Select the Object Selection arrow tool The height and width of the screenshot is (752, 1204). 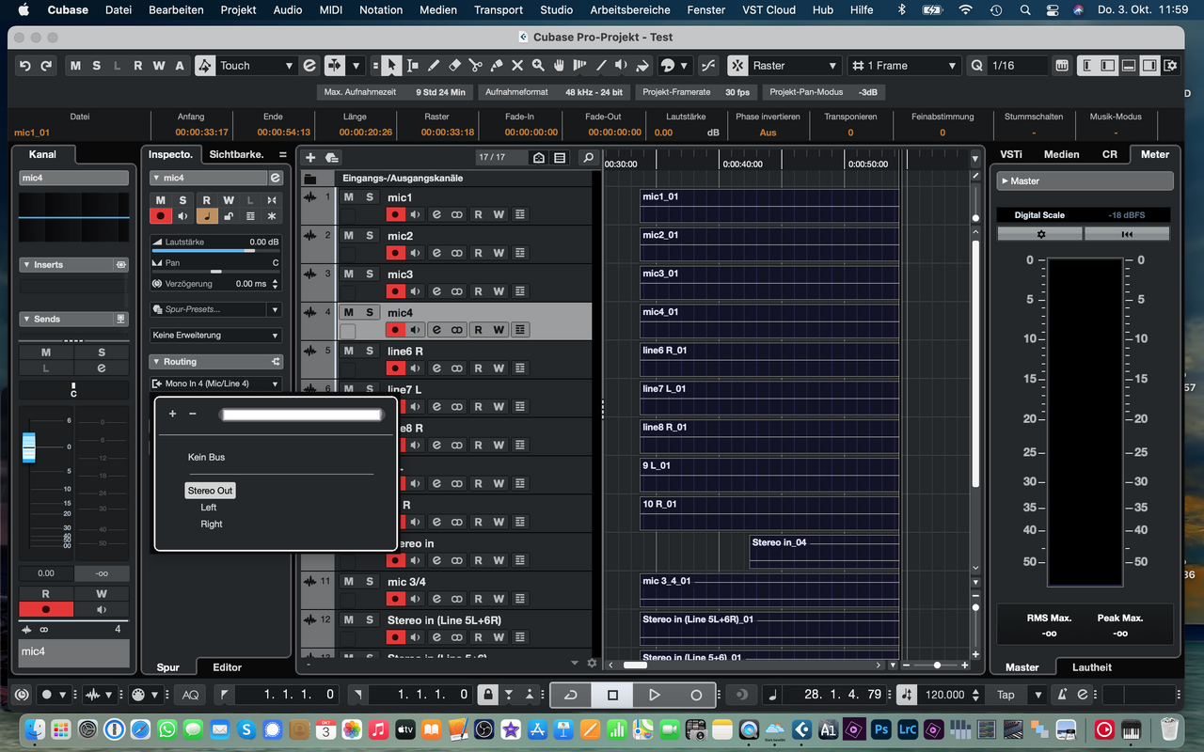pos(392,66)
